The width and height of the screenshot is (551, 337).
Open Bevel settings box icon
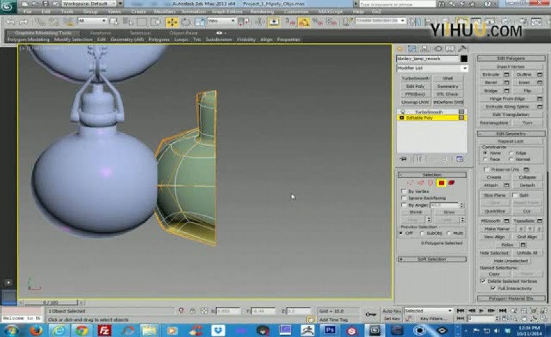[x=507, y=82]
